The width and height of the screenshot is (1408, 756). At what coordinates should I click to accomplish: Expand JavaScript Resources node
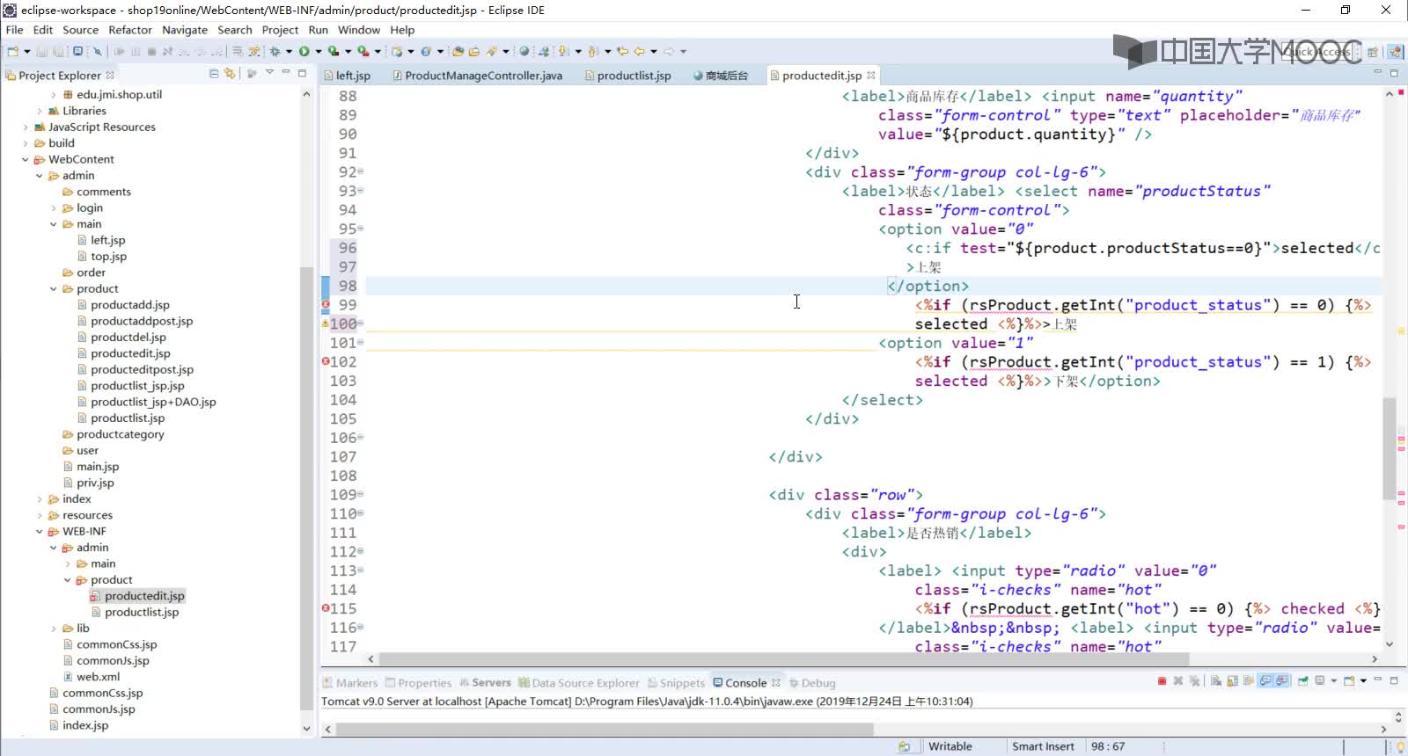click(x=26, y=127)
